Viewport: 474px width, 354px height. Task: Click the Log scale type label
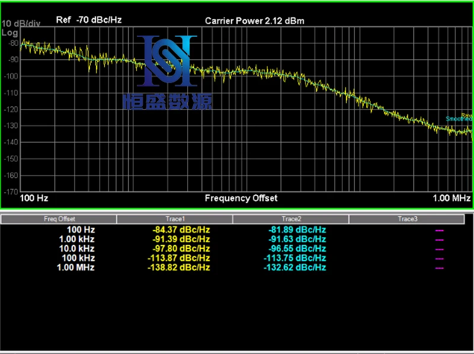click(10, 33)
